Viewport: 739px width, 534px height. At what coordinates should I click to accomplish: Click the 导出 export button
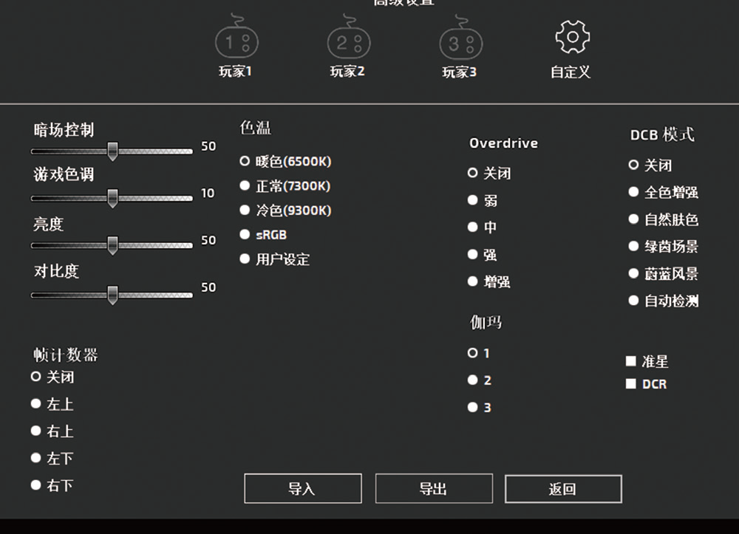tap(435, 488)
